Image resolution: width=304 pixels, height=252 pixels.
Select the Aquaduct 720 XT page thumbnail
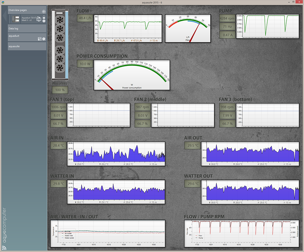pos(16,19)
